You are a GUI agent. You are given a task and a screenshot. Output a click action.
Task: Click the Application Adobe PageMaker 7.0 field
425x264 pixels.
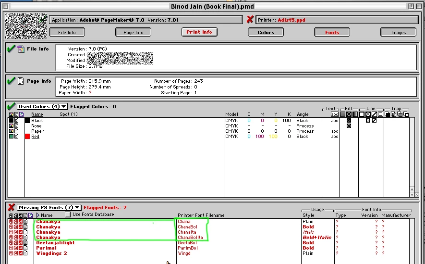[x=146, y=20]
